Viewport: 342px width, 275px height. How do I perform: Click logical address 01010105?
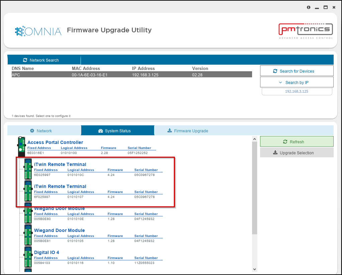point(75,241)
